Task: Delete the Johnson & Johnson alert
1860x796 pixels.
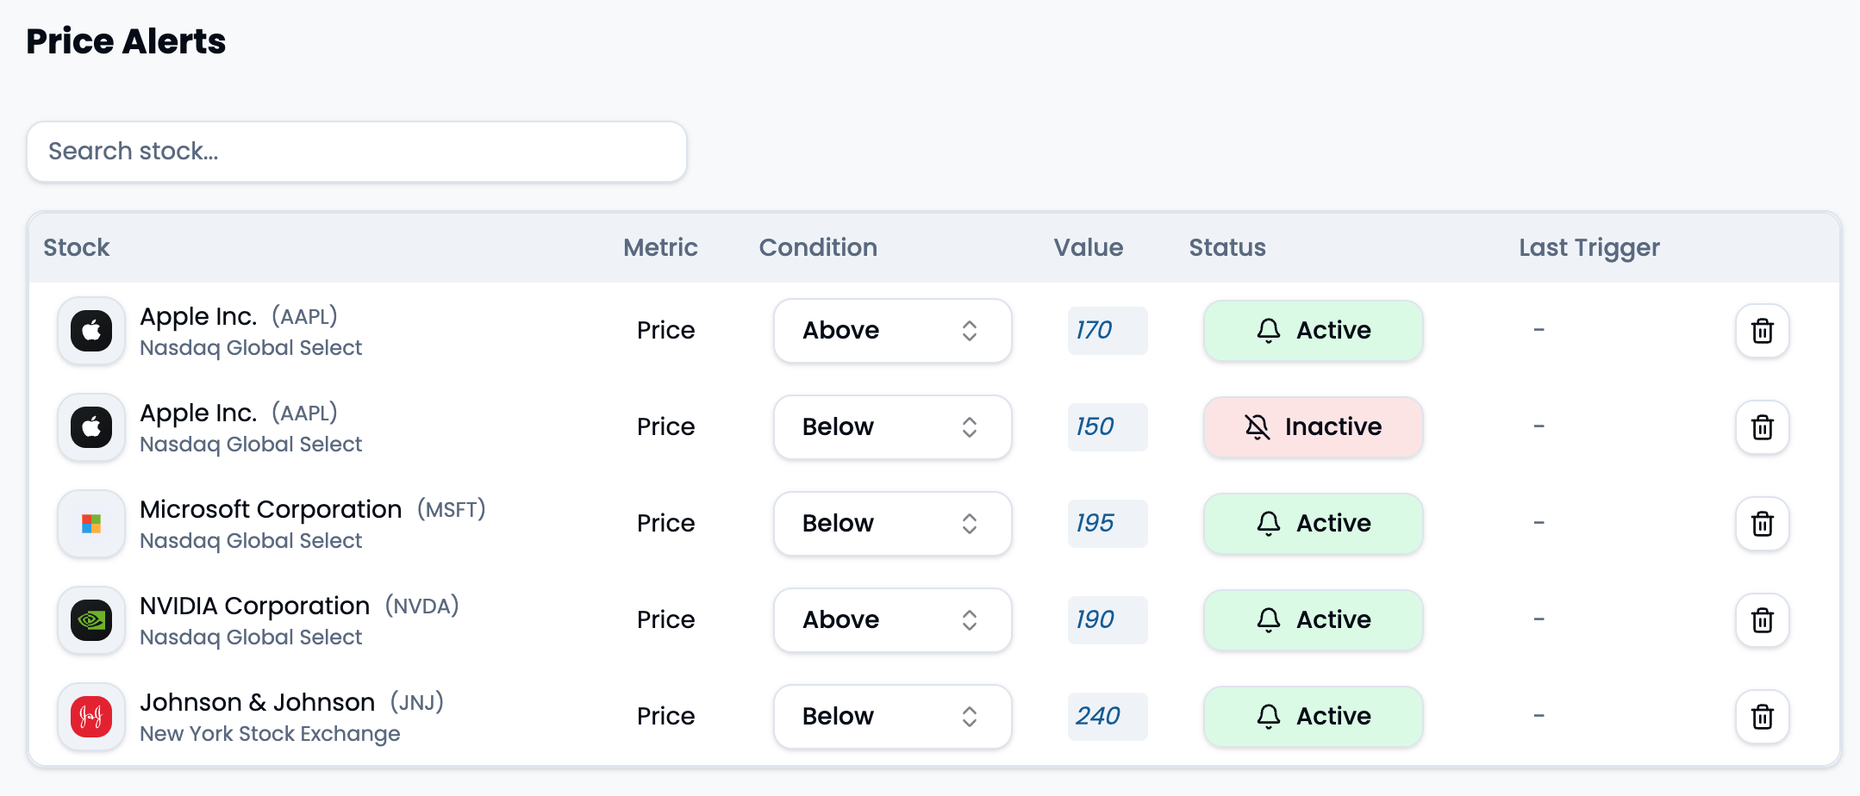Action: 1762,717
